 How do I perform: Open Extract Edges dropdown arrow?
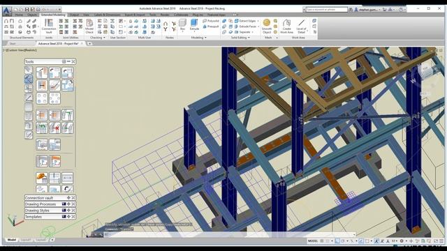click(x=258, y=21)
